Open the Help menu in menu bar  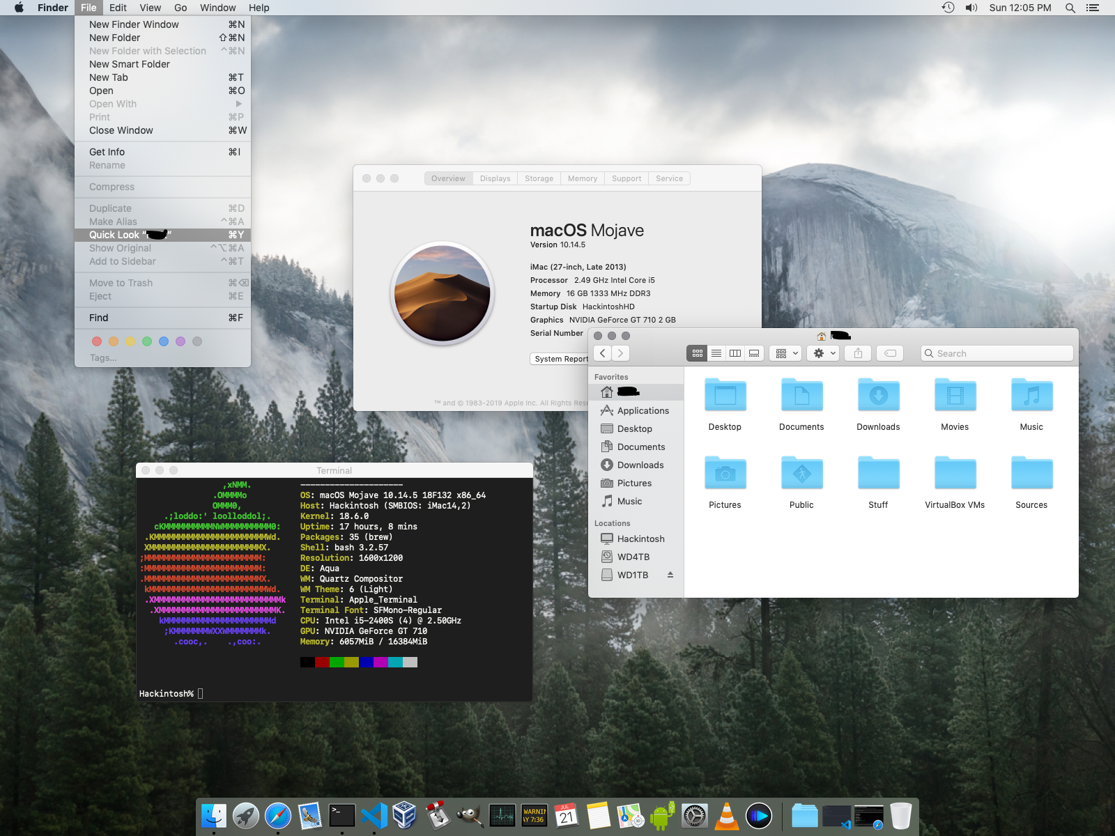259,8
